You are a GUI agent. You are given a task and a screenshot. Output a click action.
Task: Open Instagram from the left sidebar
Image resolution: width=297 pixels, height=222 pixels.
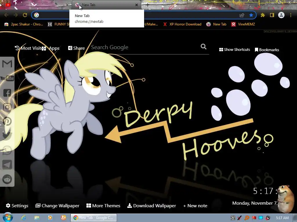(x=7, y=107)
